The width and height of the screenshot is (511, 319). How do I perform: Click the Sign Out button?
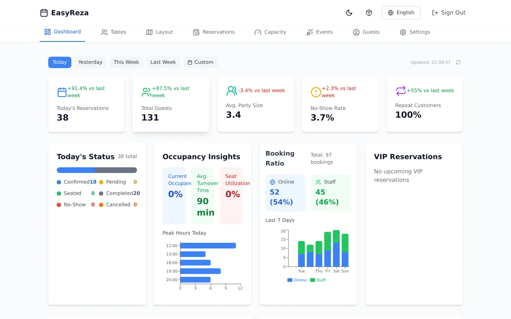pyautogui.click(x=449, y=13)
